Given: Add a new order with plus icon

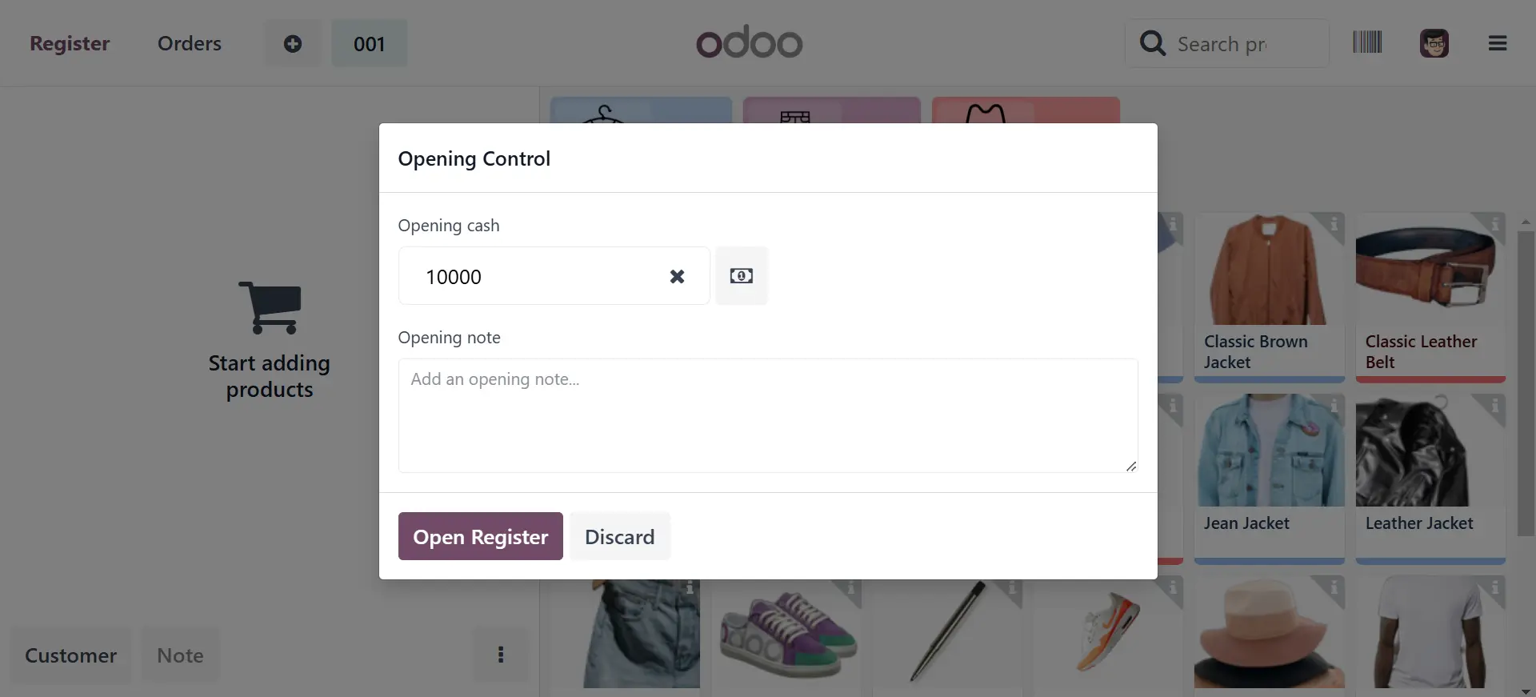Looking at the screenshot, I should 293,44.
